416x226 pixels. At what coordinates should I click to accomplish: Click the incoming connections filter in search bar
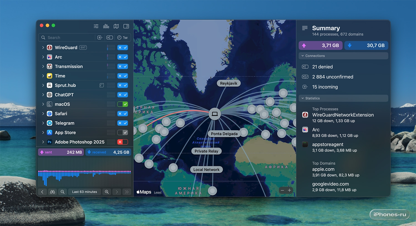pyautogui.click(x=100, y=37)
